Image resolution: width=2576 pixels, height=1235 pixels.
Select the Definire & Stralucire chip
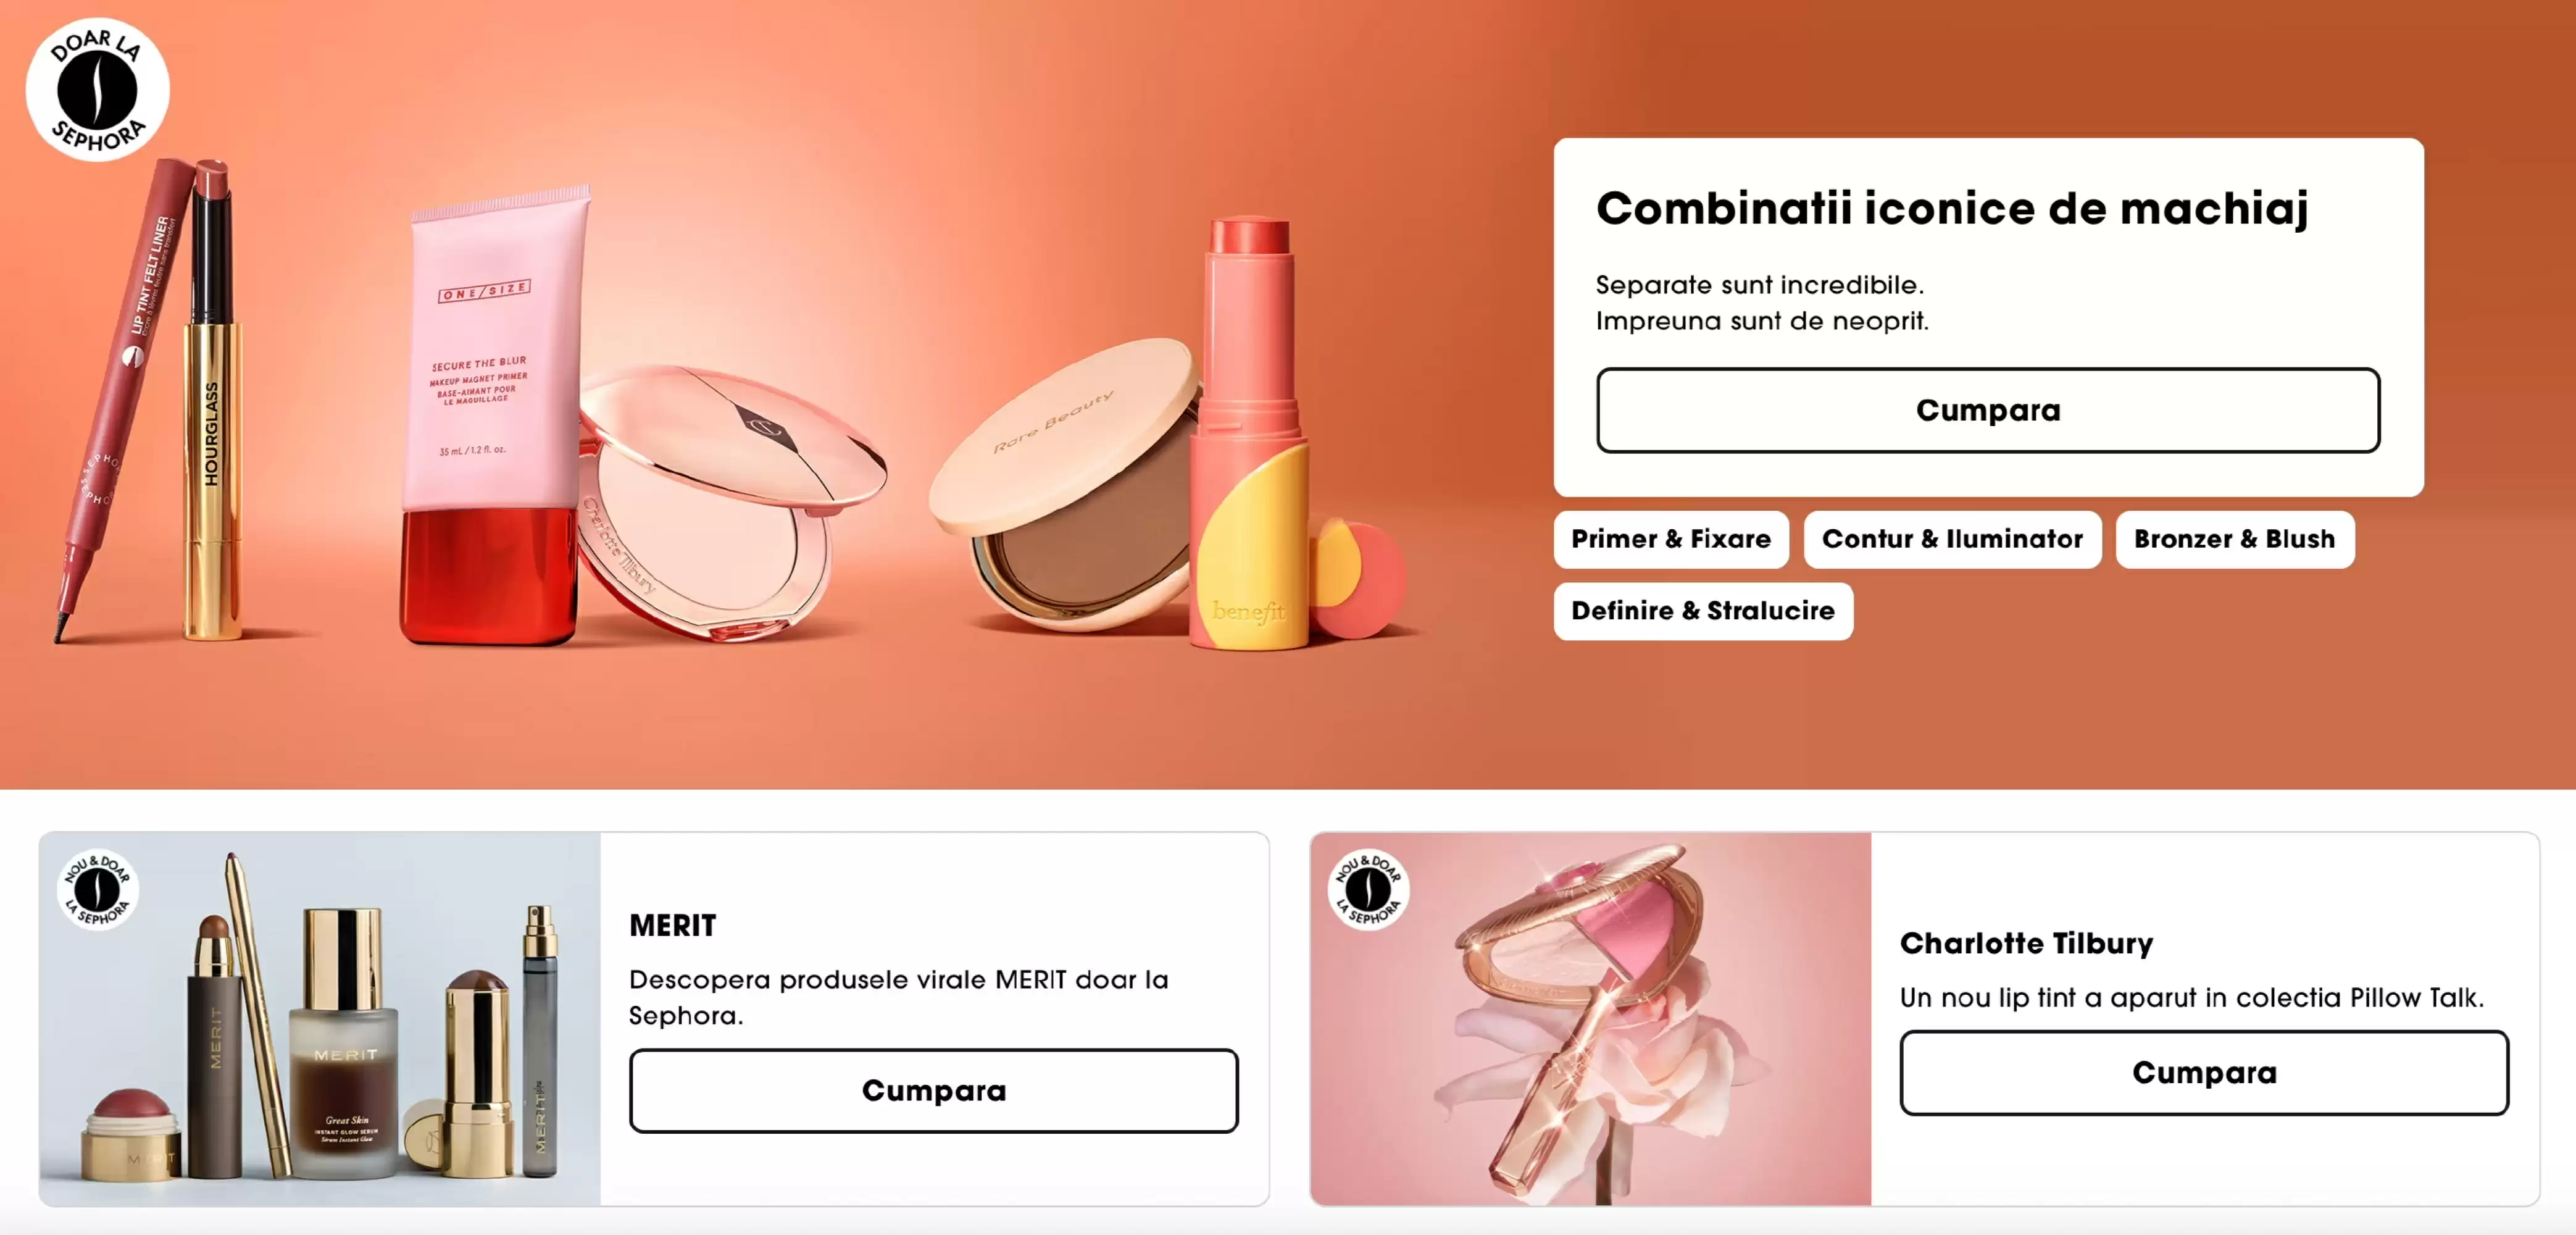coord(1702,611)
